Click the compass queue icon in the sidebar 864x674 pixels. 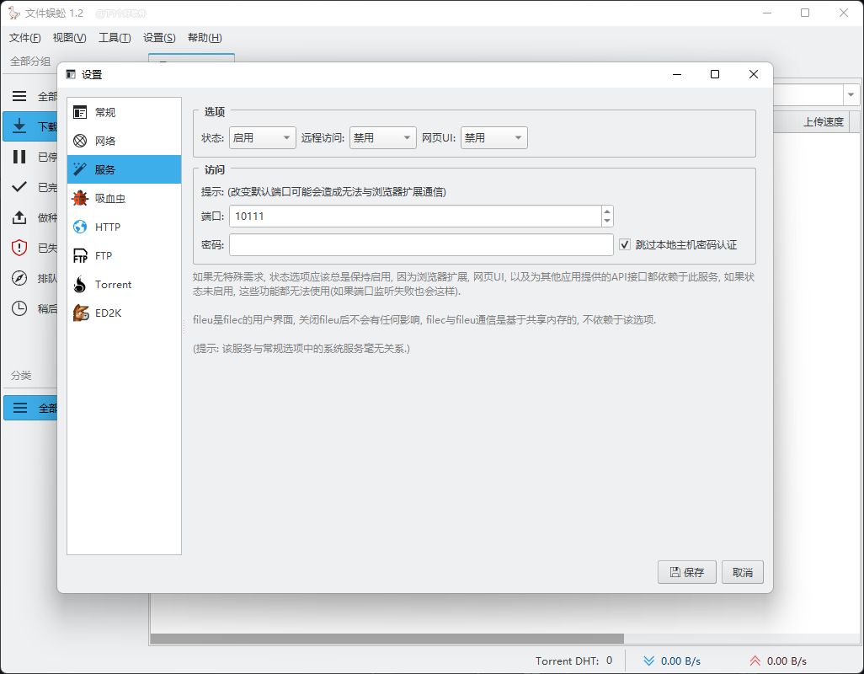coord(19,278)
